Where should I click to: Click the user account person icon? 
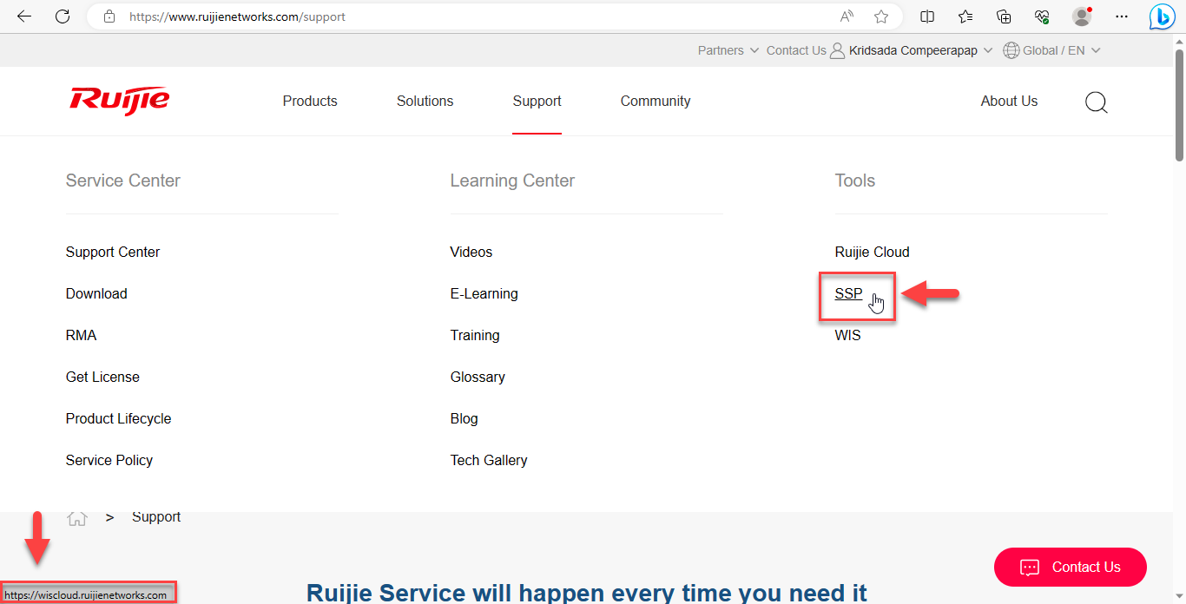pyautogui.click(x=837, y=50)
